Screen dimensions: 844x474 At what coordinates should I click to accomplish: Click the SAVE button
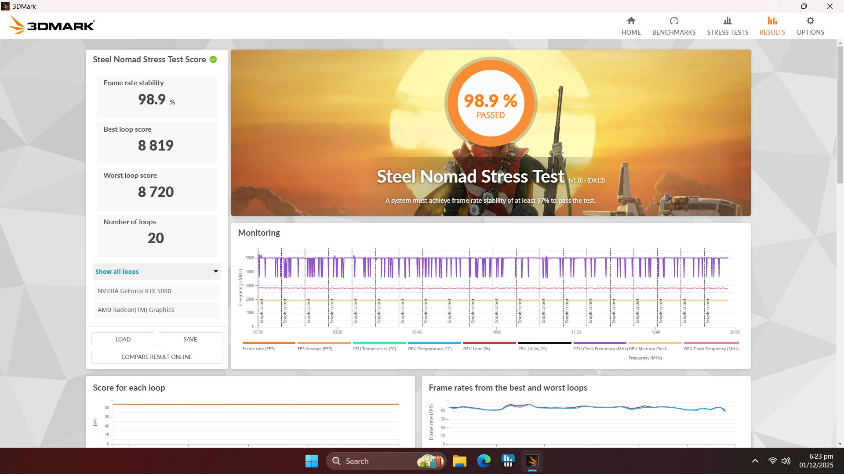point(190,339)
